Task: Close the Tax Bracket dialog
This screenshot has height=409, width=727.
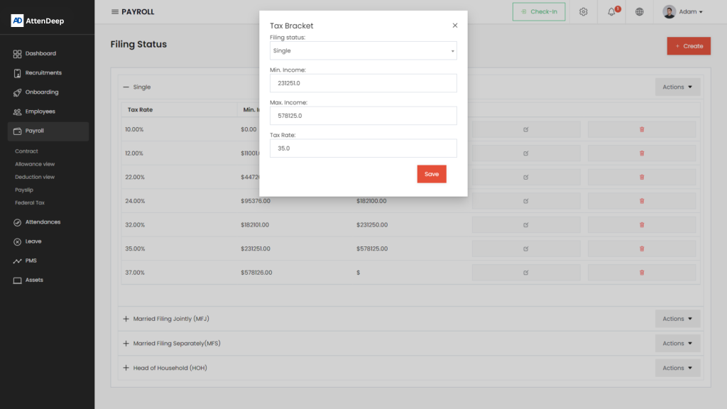Action: click(455, 26)
